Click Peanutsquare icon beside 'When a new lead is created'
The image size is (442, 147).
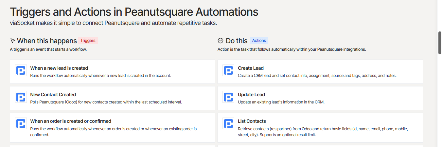coord(21,71)
